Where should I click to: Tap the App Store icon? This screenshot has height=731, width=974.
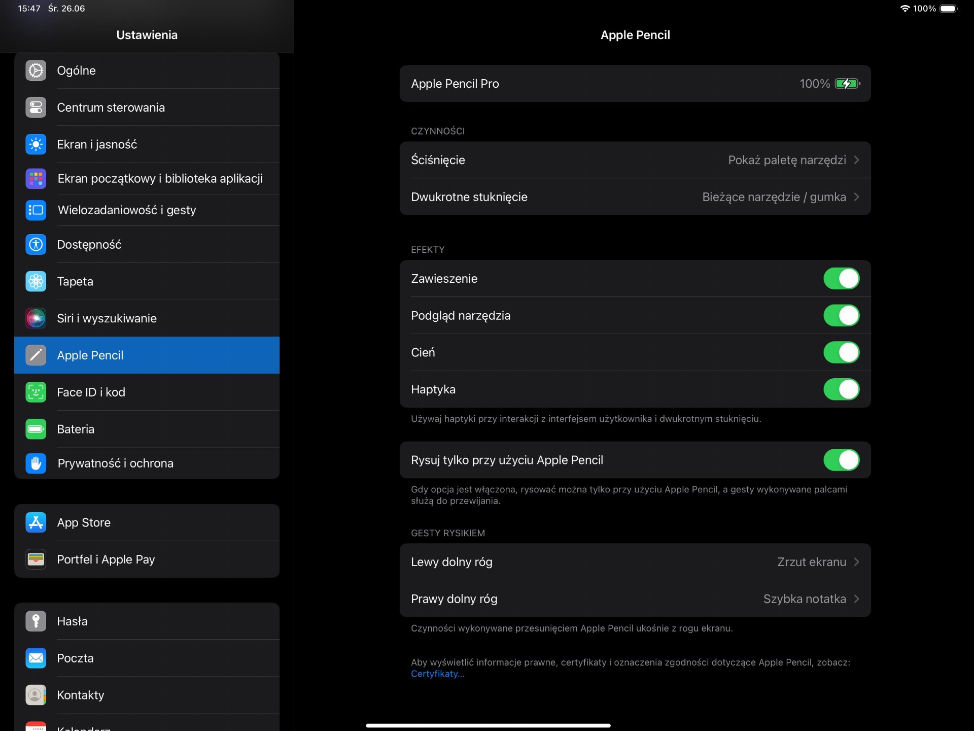click(x=36, y=523)
